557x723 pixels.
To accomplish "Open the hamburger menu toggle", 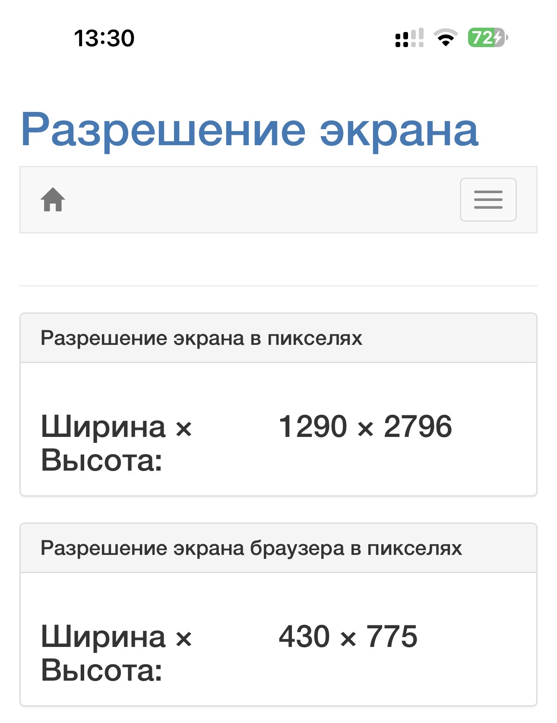I will tap(488, 200).
